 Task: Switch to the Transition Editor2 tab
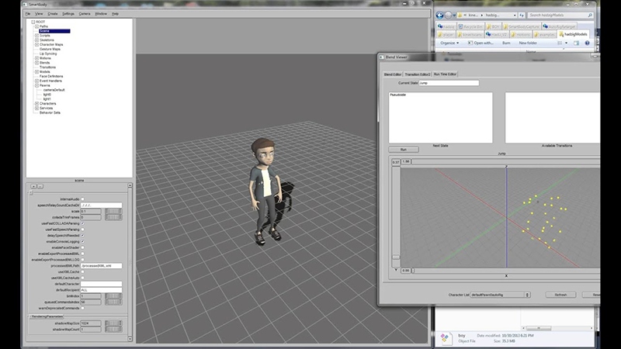(x=417, y=74)
